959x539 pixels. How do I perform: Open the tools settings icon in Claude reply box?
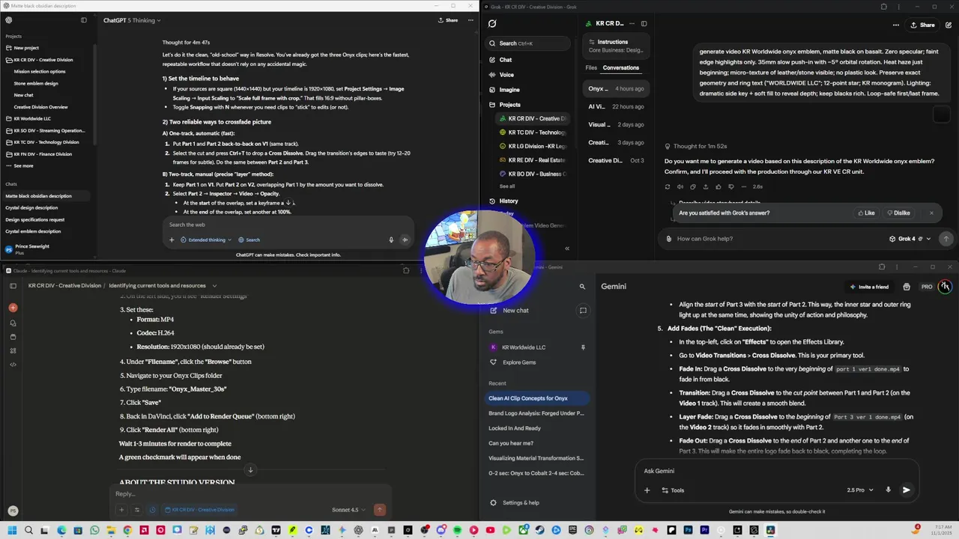[136, 510]
